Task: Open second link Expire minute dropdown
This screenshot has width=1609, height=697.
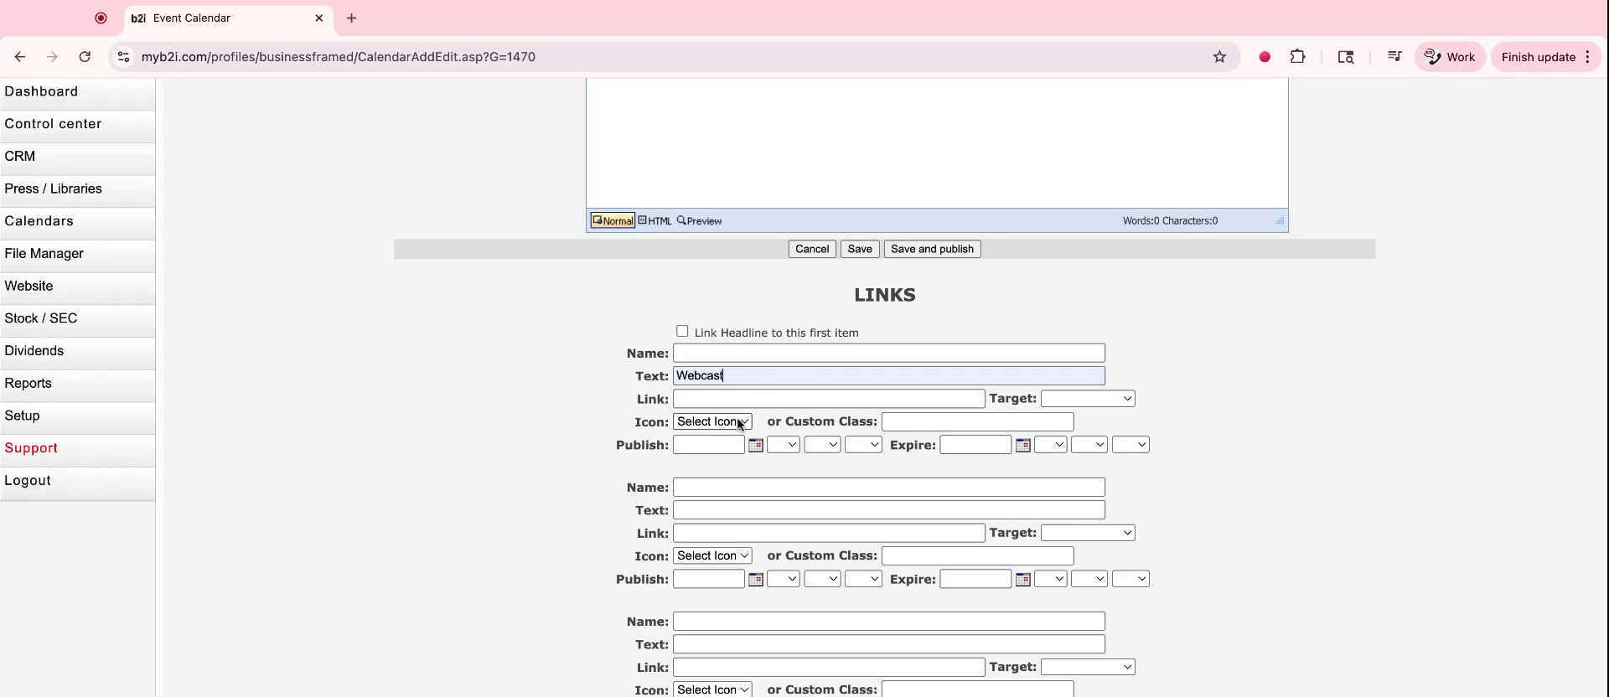Action: tap(1089, 579)
